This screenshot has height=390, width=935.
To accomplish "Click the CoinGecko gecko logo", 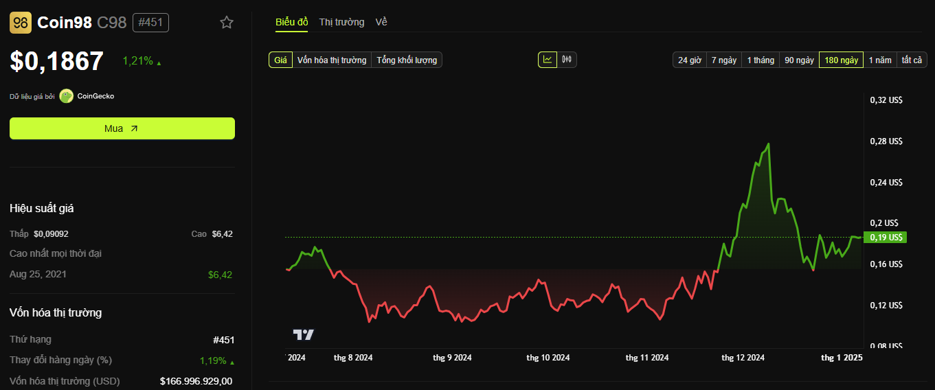I will [x=66, y=96].
